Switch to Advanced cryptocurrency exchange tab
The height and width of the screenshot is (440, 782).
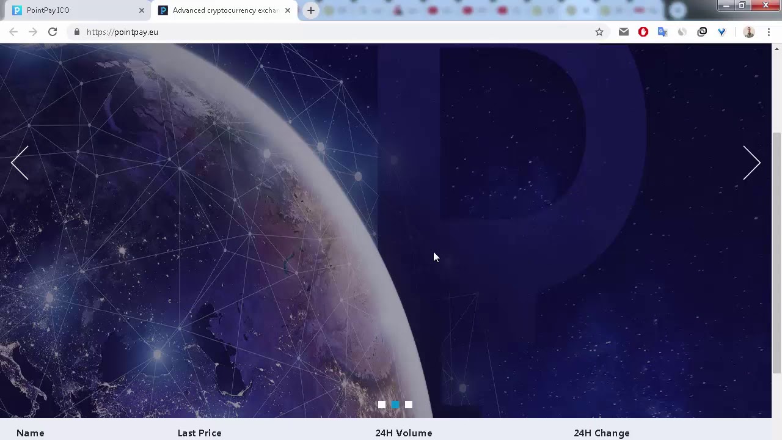(x=224, y=10)
